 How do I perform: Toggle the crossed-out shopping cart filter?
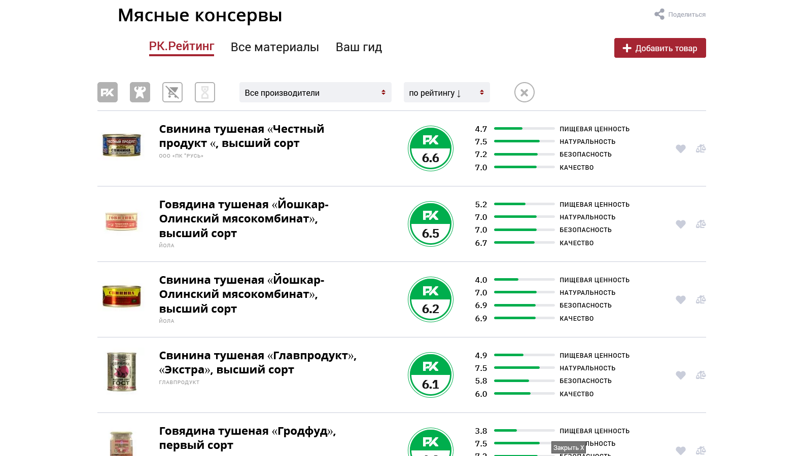(x=172, y=92)
